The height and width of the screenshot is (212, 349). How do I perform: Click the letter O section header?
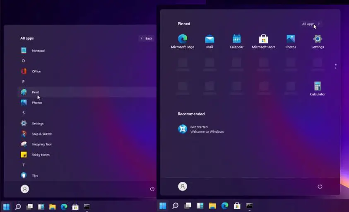[23, 61]
